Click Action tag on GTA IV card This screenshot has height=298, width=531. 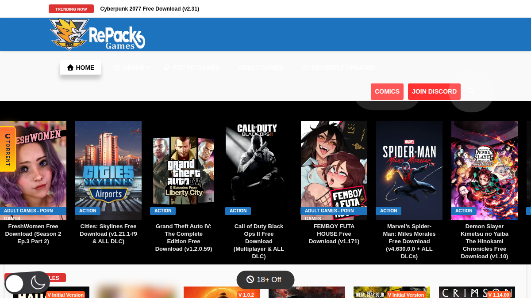[163, 211]
